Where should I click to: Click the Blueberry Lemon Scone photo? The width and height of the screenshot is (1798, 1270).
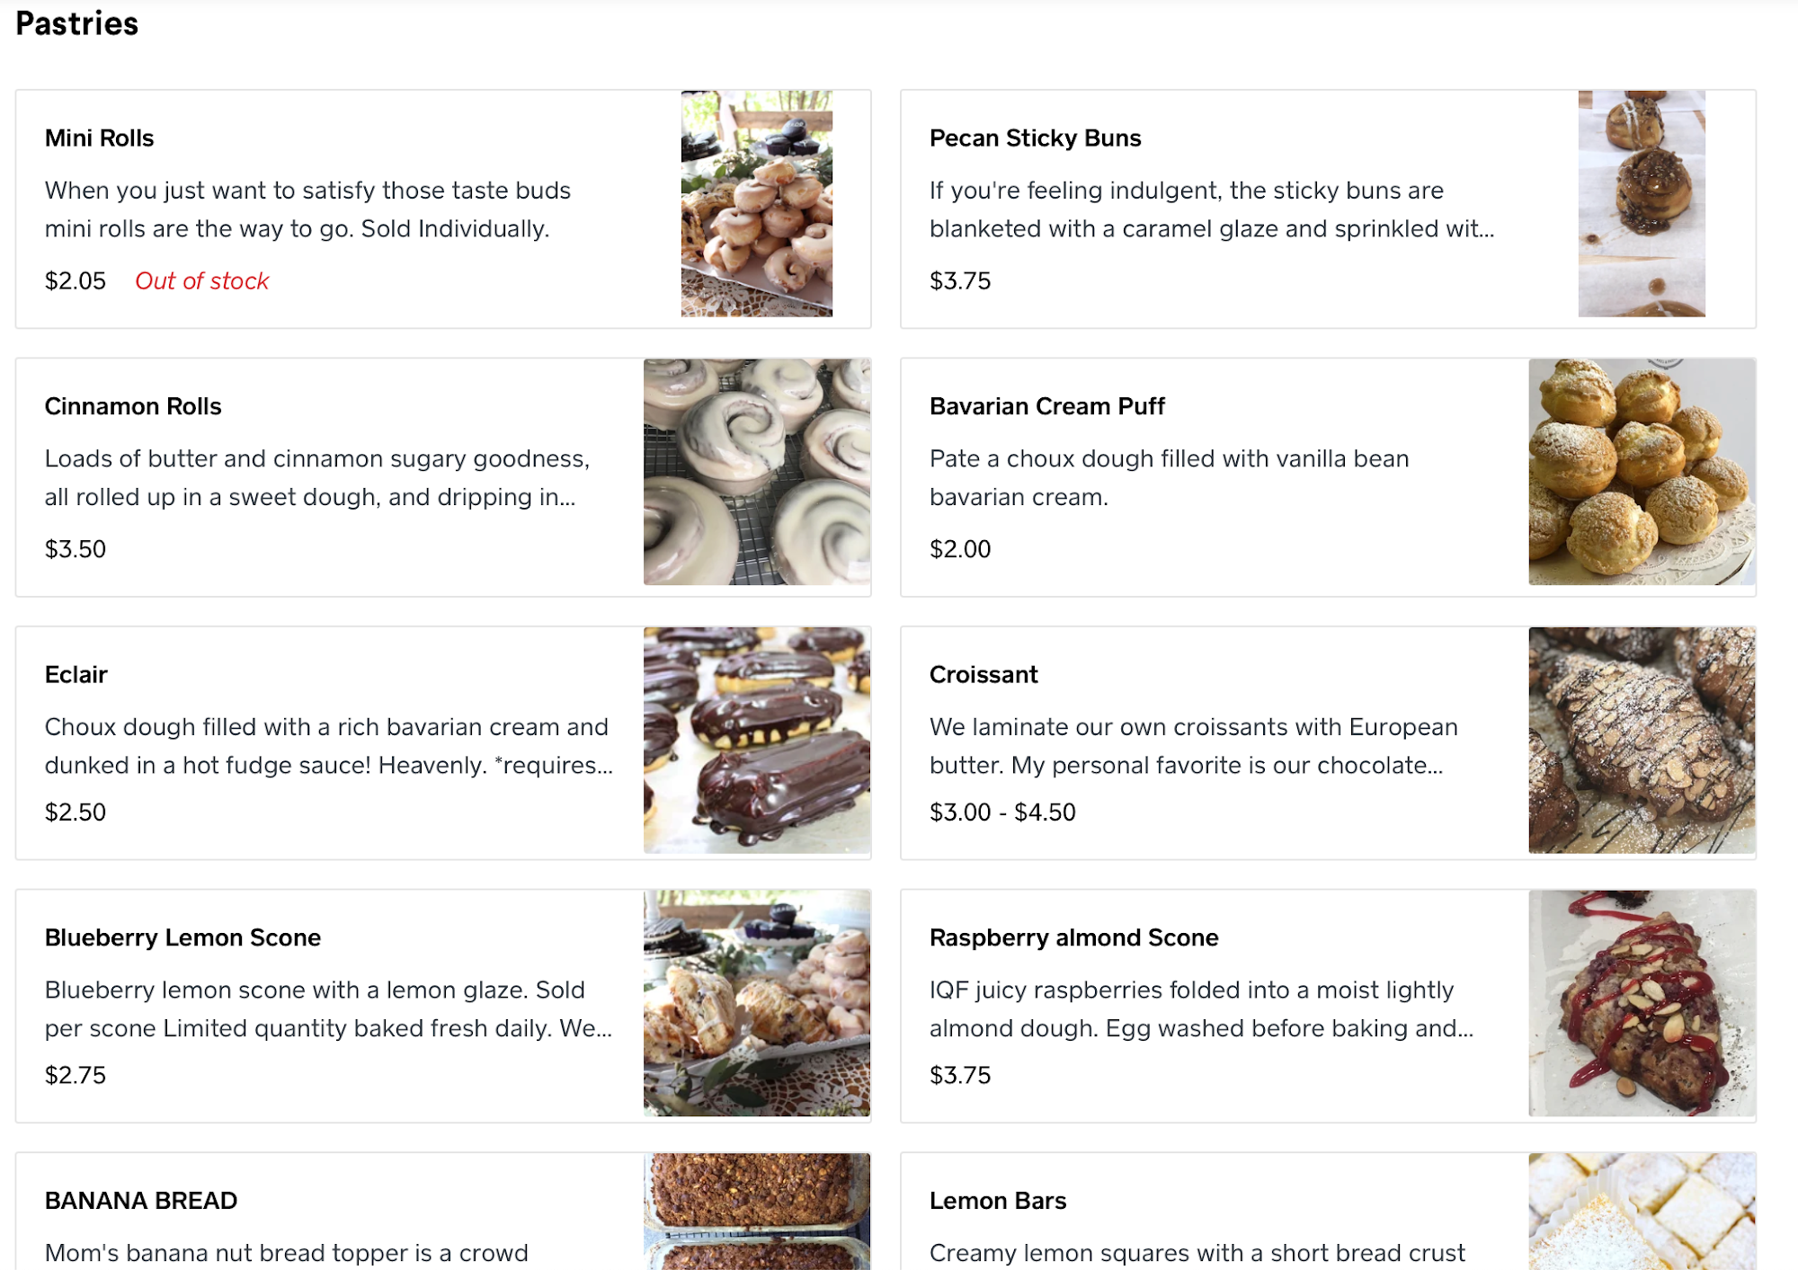756,1003
